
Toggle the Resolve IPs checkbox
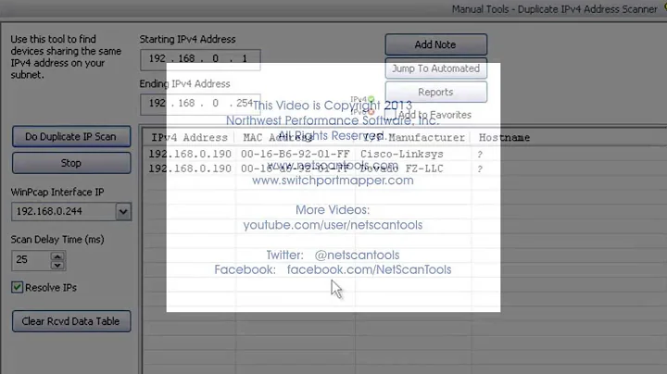click(17, 287)
